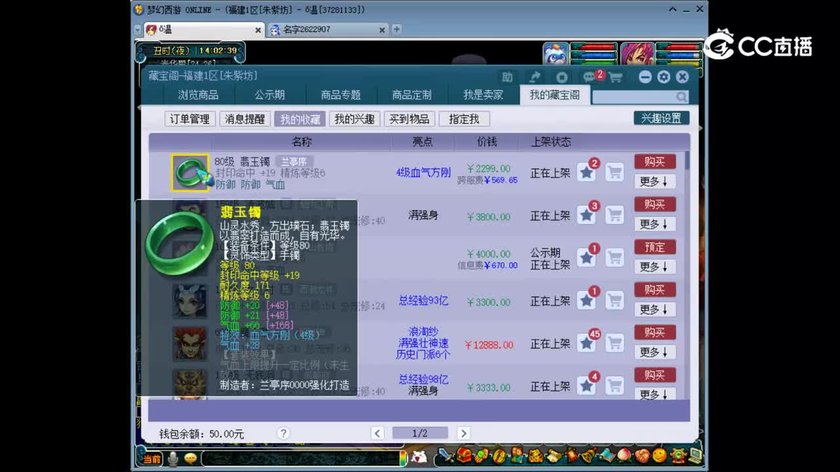This screenshot has width=840, height=472.
Task: Add the ¥3300.00 item to cart
Action: pos(614,300)
